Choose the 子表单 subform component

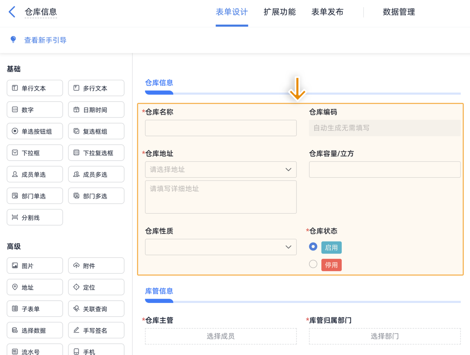click(x=34, y=309)
